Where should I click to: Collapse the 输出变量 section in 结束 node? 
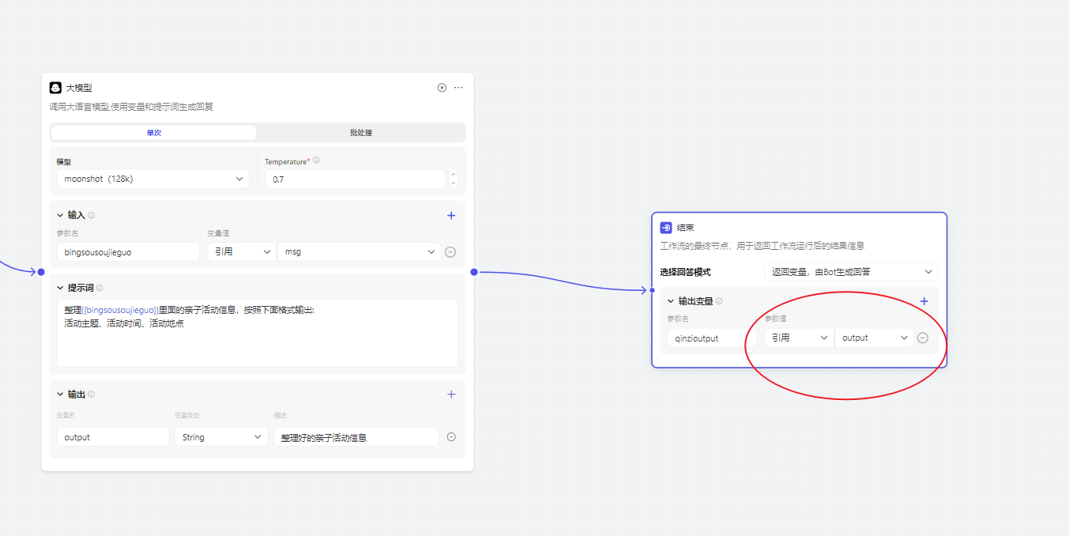tap(671, 301)
